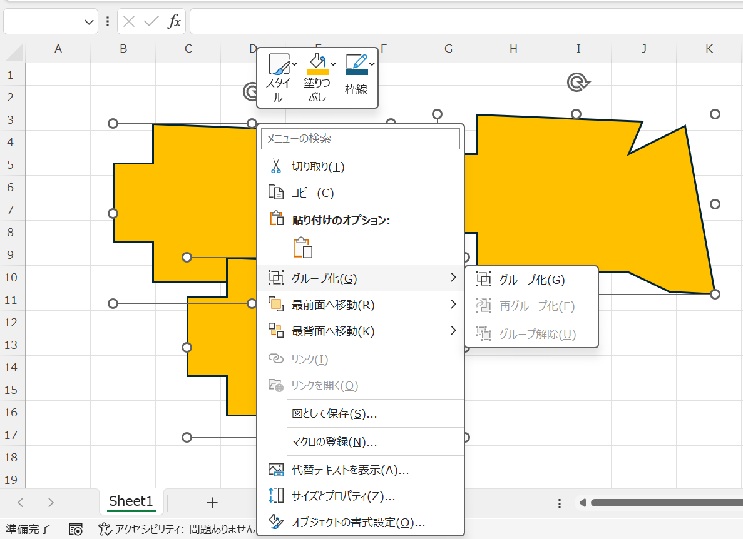Click the yellow fill color bar swatch

click(317, 73)
